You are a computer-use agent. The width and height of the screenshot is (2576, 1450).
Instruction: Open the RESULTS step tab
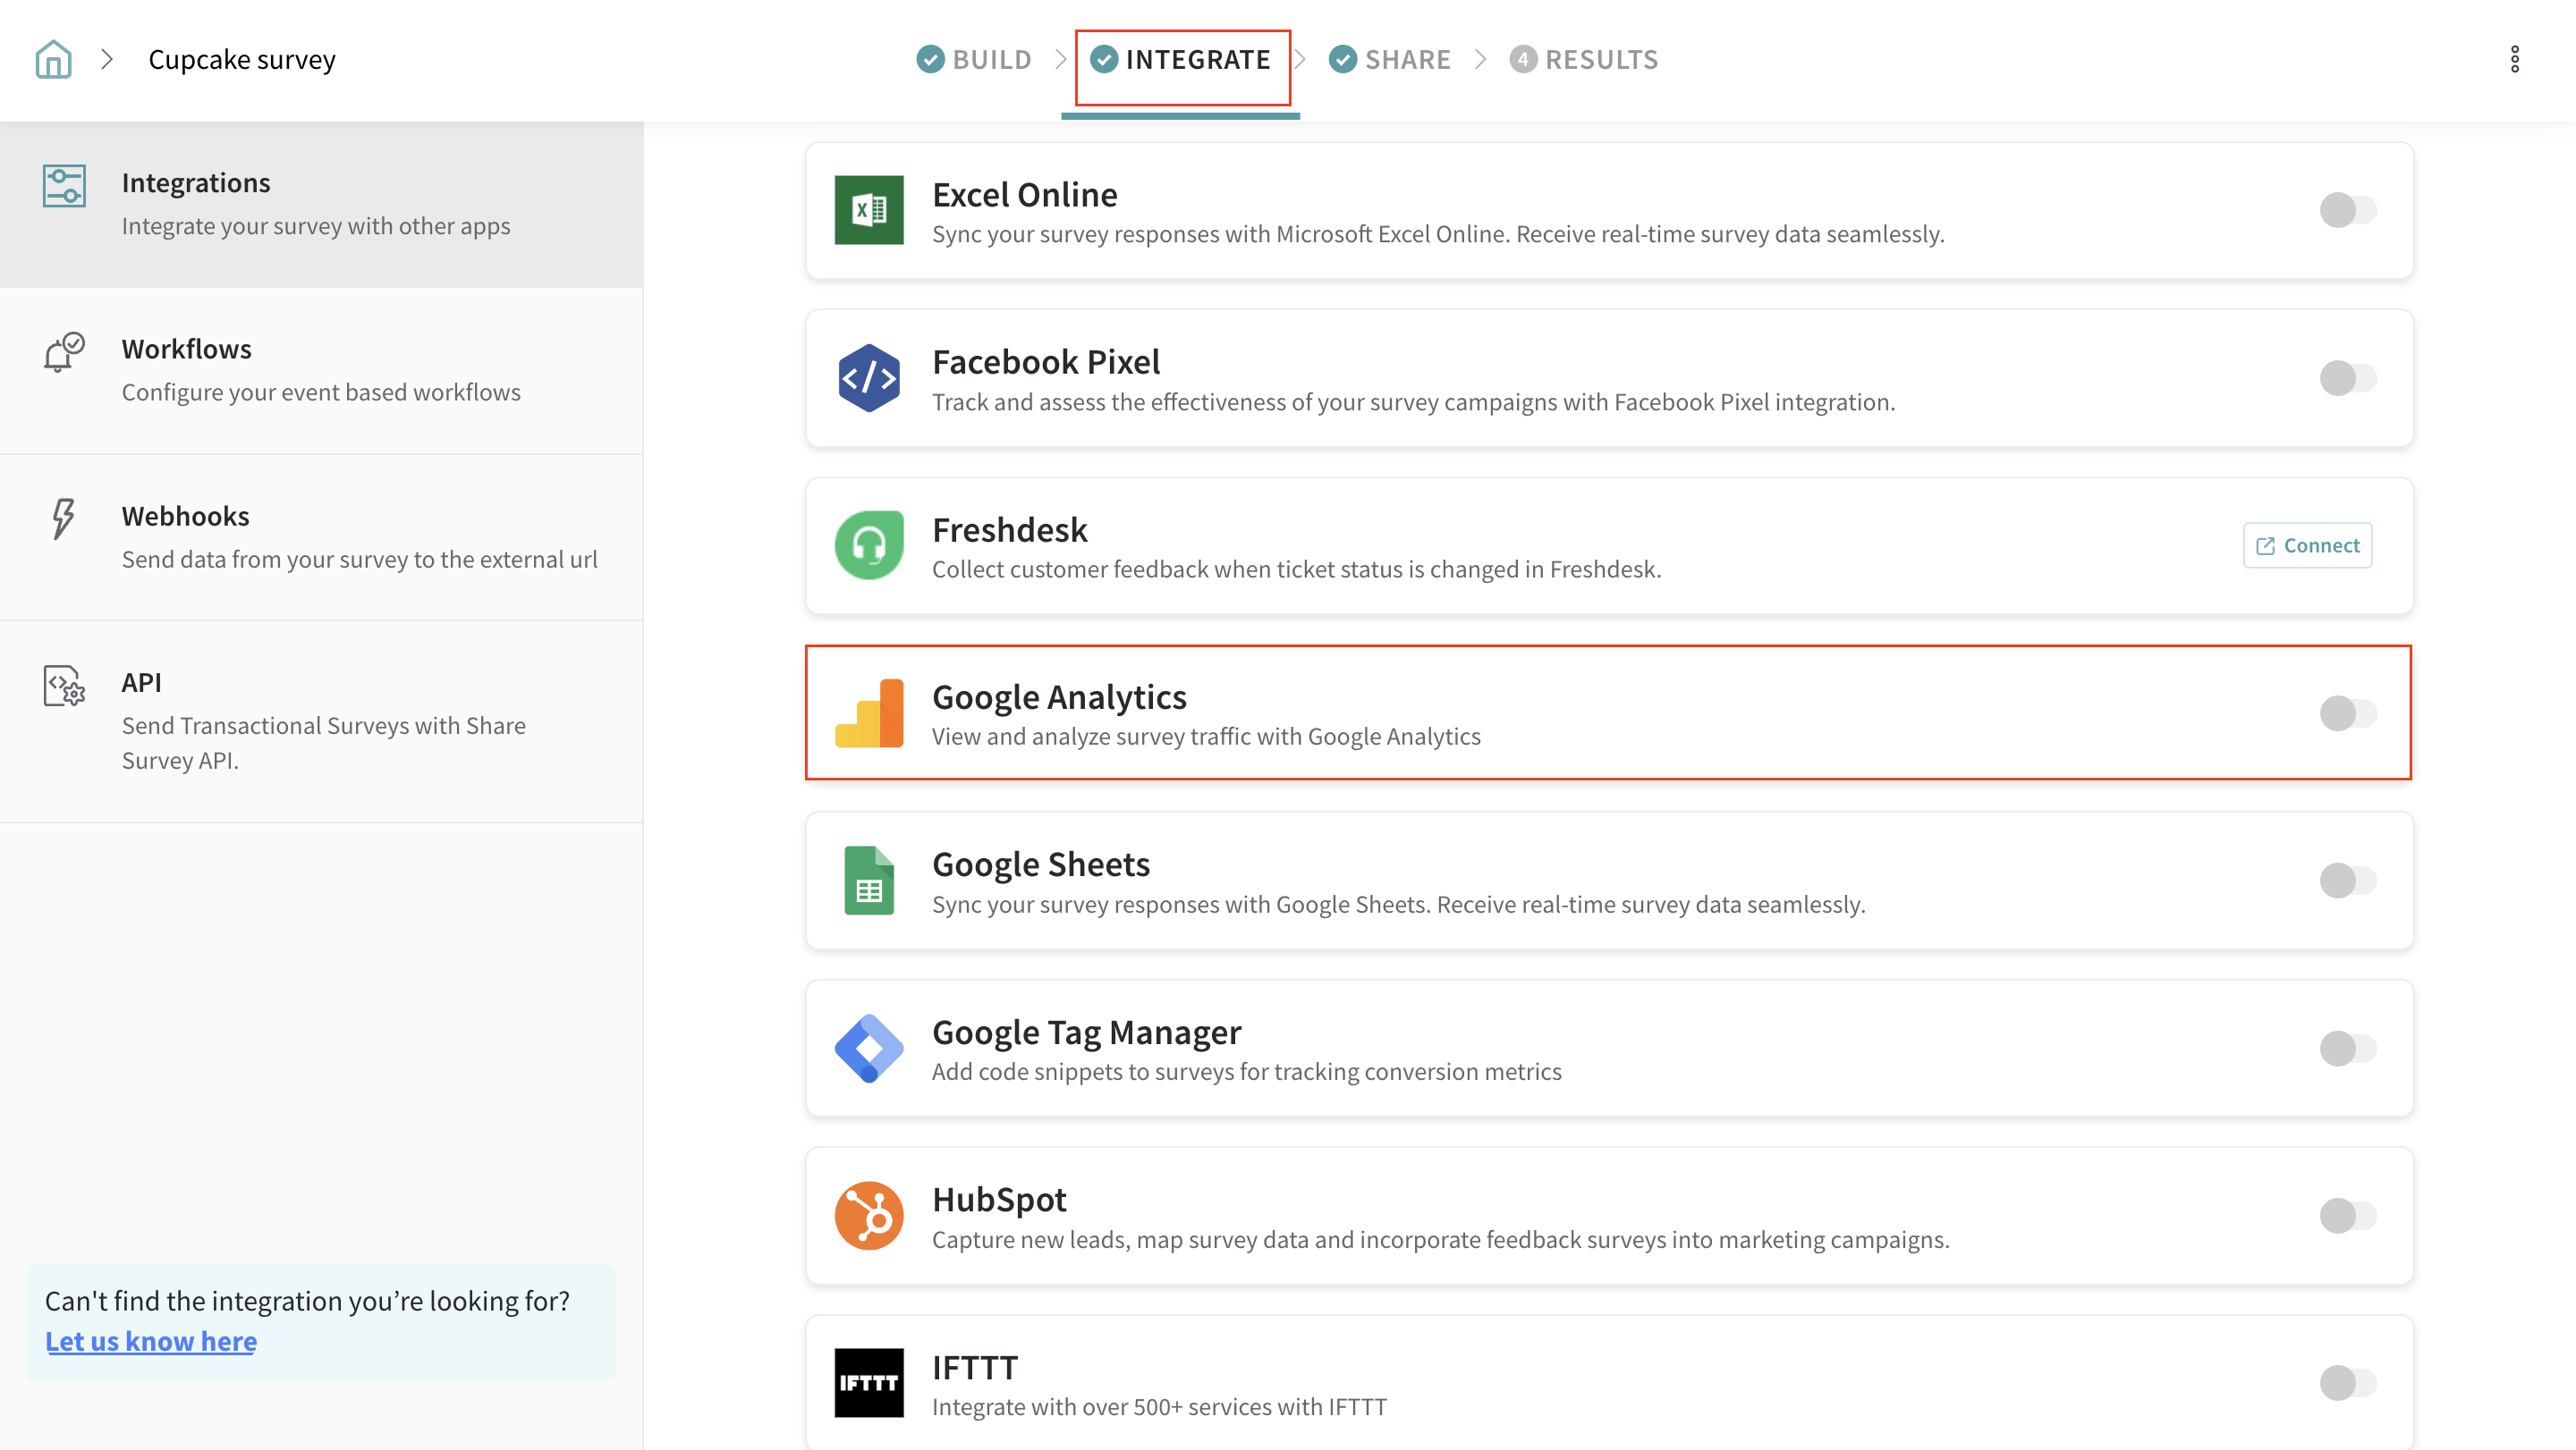point(1584,60)
